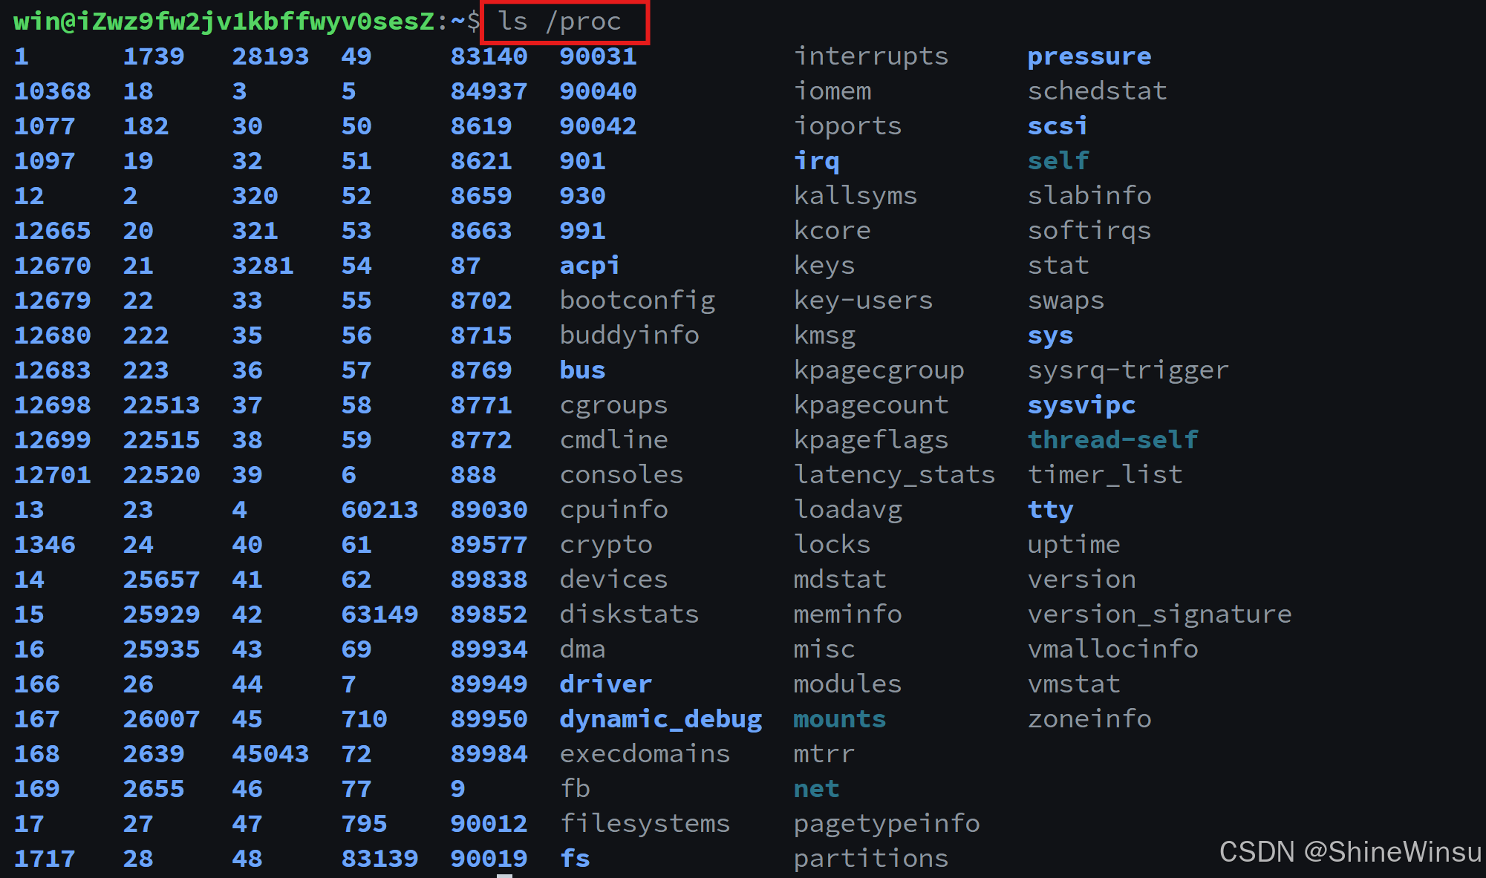Image resolution: width=1486 pixels, height=878 pixels.
Task: Select the 'kpagecgroup' file entry
Action: click(x=879, y=370)
